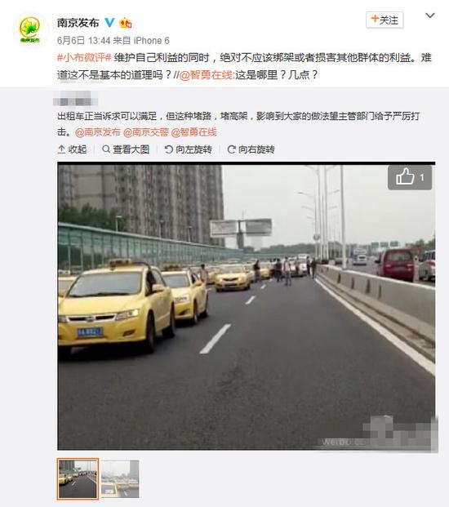The height and width of the screenshot is (507, 449).
Task: Open the #小布微评# hashtag topic
Action: click(84, 57)
